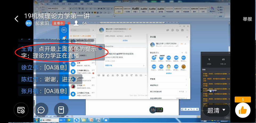Tap the host name 郝紫阳
The height and width of the screenshot is (123, 256).
[42, 23]
